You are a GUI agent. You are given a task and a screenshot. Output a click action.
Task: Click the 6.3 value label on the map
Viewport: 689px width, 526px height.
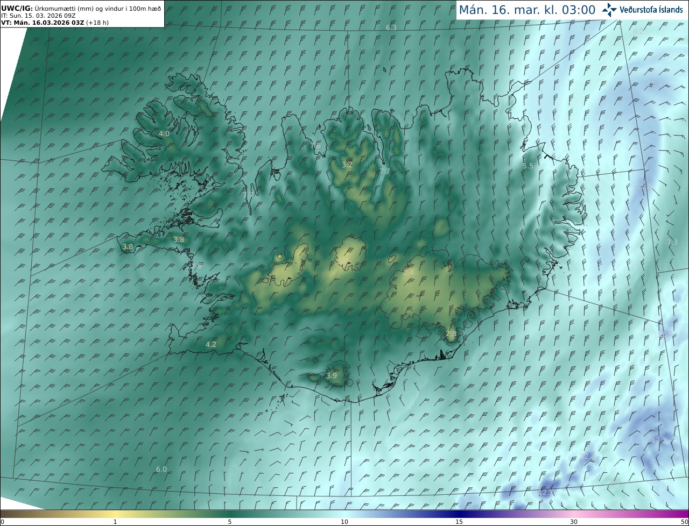391,27
